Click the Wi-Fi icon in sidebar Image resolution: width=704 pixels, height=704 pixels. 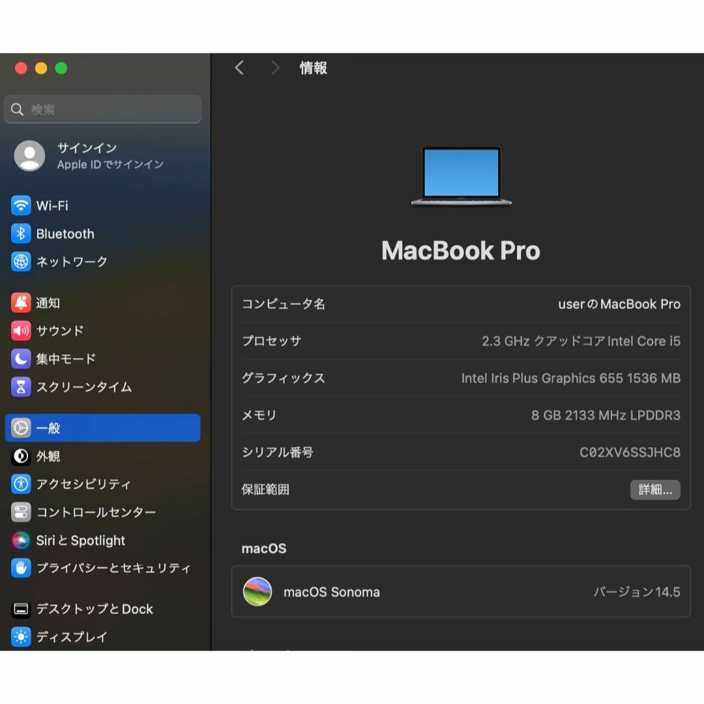(21, 205)
